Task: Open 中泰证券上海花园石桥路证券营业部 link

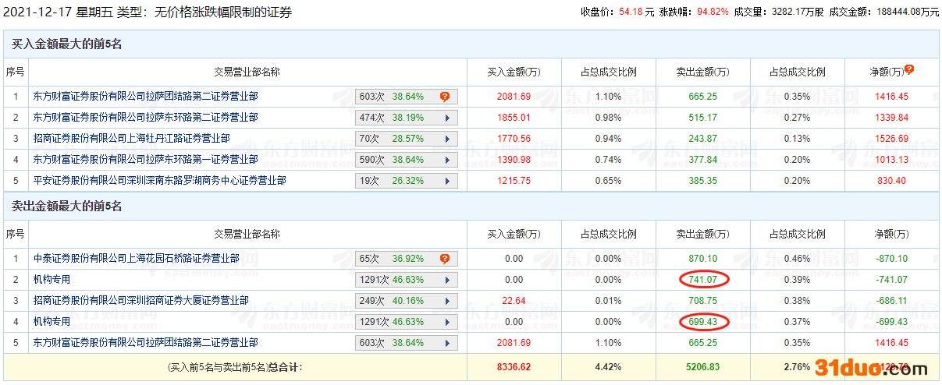Action: [136, 259]
